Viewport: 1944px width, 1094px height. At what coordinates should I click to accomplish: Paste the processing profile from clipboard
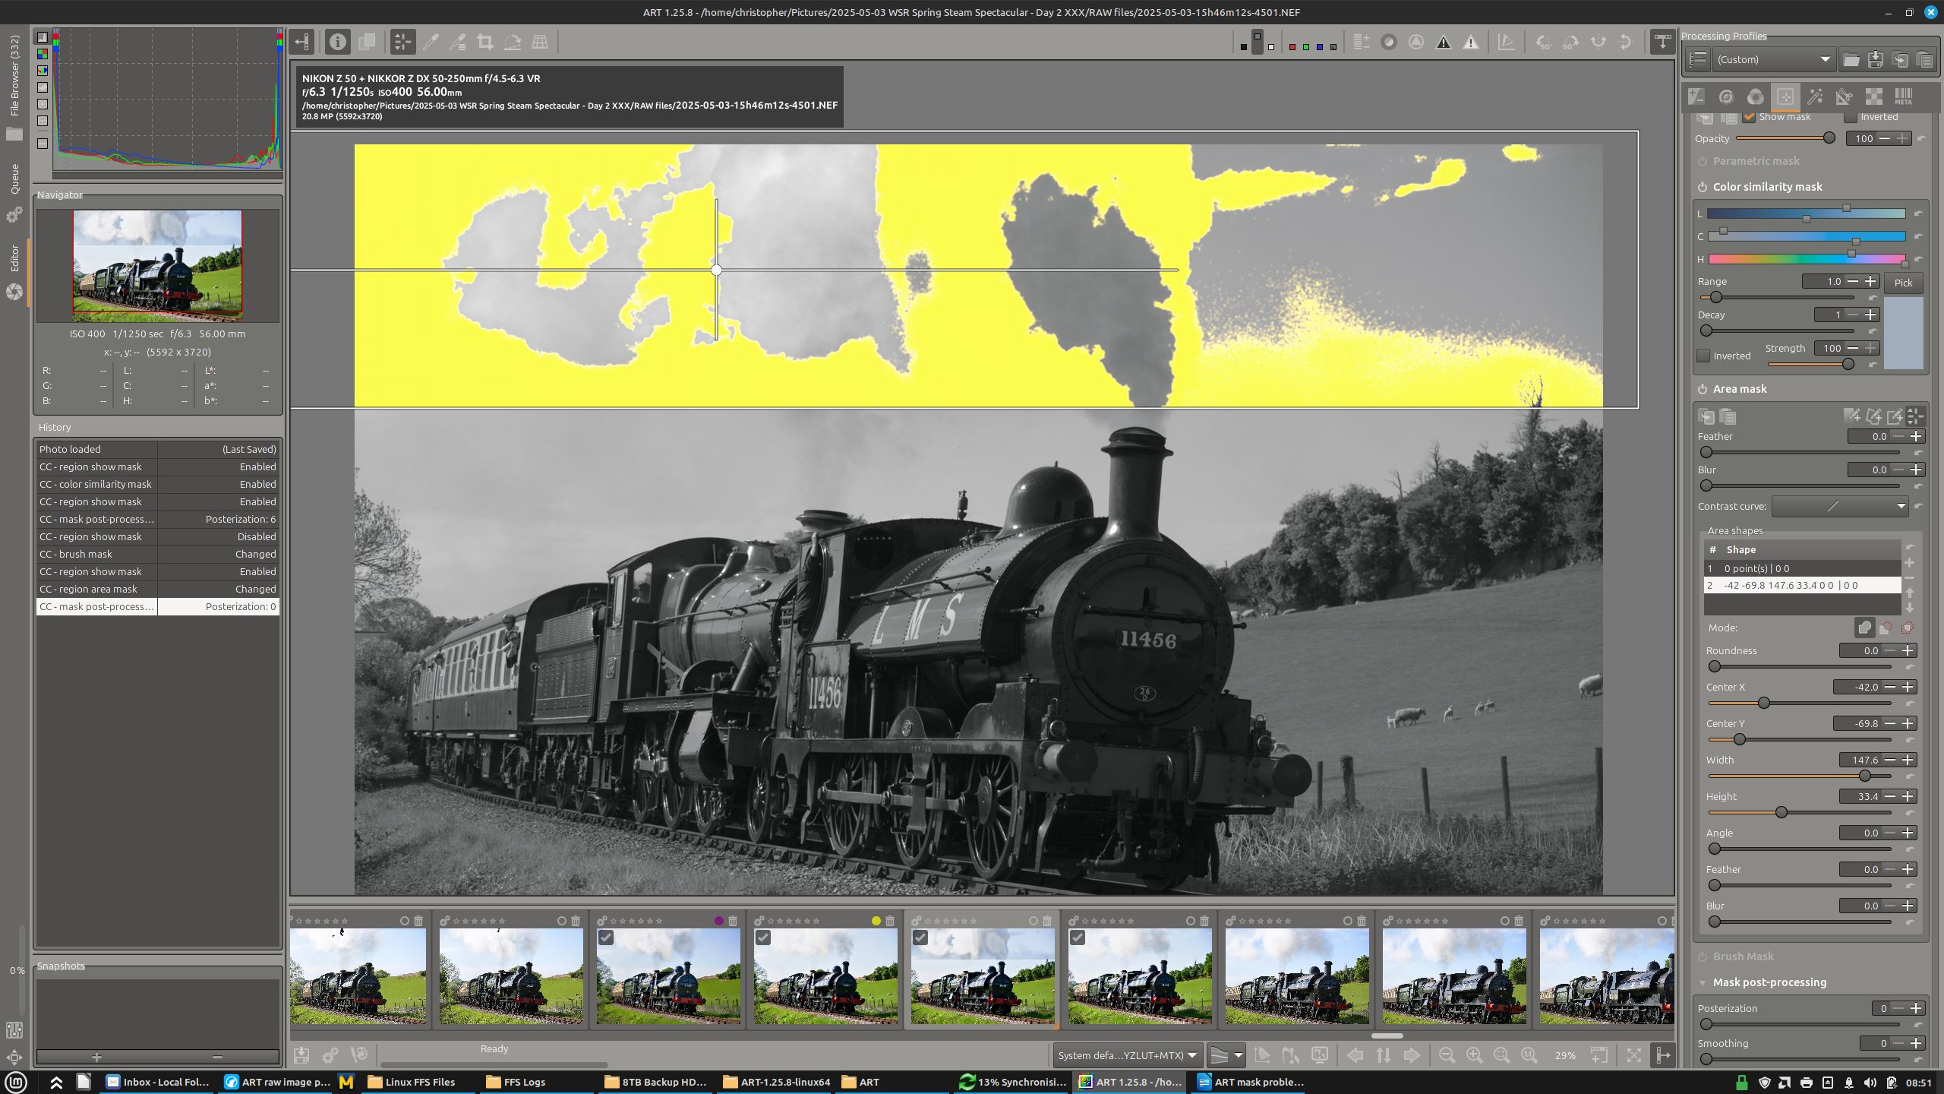click(x=1924, y=59)
